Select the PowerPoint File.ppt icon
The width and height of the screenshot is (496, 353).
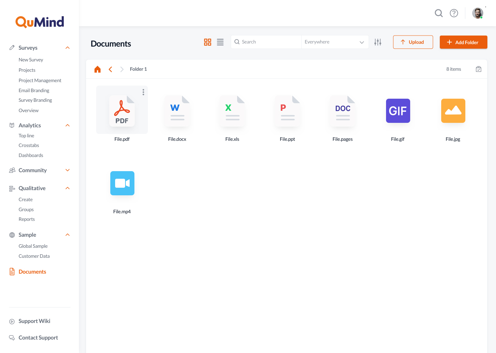287,111
